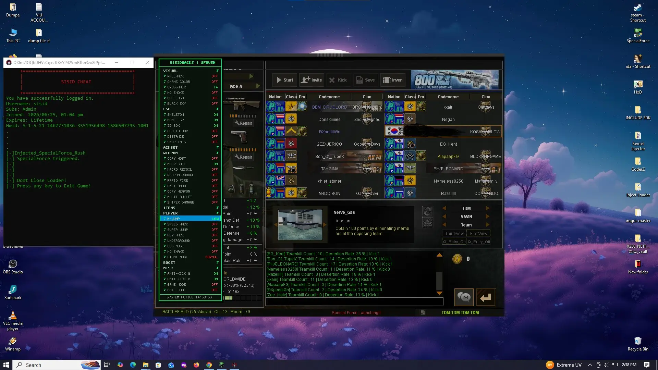Screen dimensions: 658x370
Task: Click the chat message input field
Action: [355, 301]
